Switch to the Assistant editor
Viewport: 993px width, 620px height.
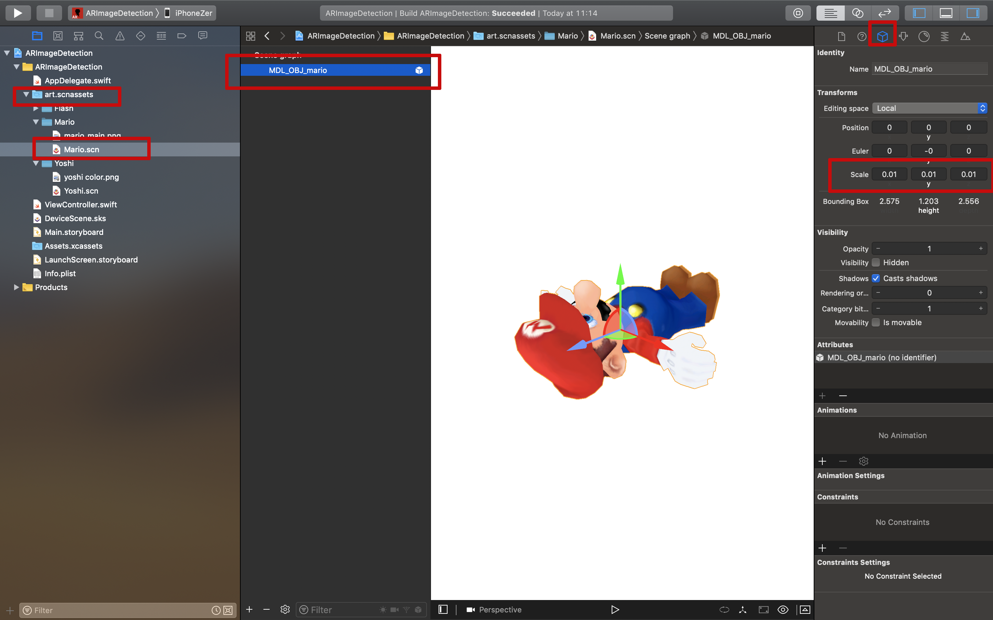click(x=857, y=13)
